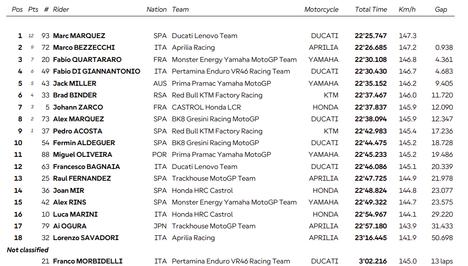Image resolution: width=468 pixels, height=266 pixels.
Task: Select rider Marc MARQUEZ
Action: coord(79,36)
